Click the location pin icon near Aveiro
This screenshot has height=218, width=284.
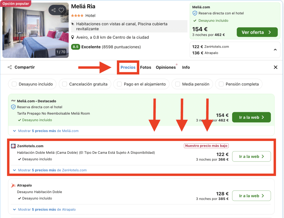[73, 37]
